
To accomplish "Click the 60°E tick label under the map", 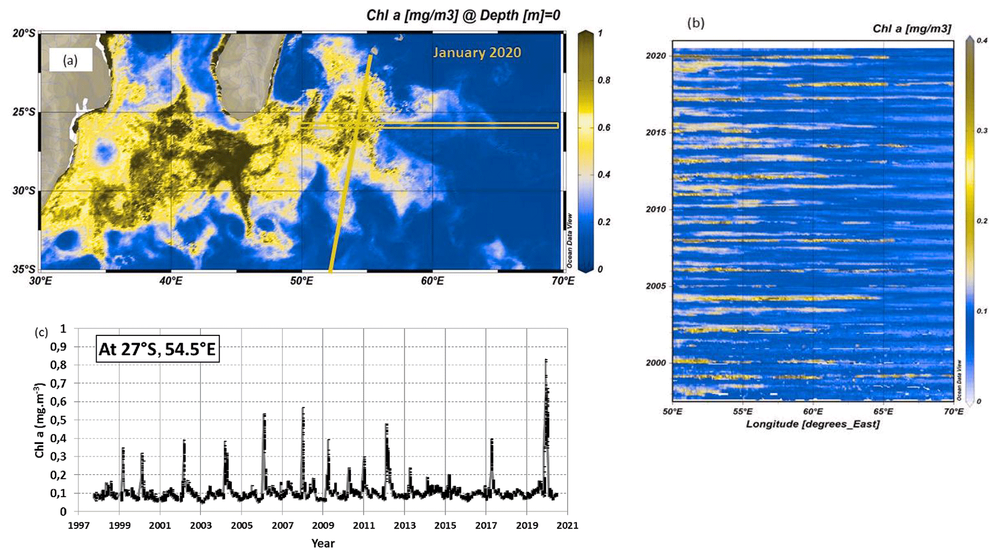I will click(x=432, y=281).
